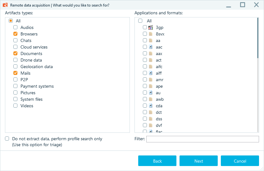
Task: Click the 8svx format file icon
Action: (x=151, y=34)
